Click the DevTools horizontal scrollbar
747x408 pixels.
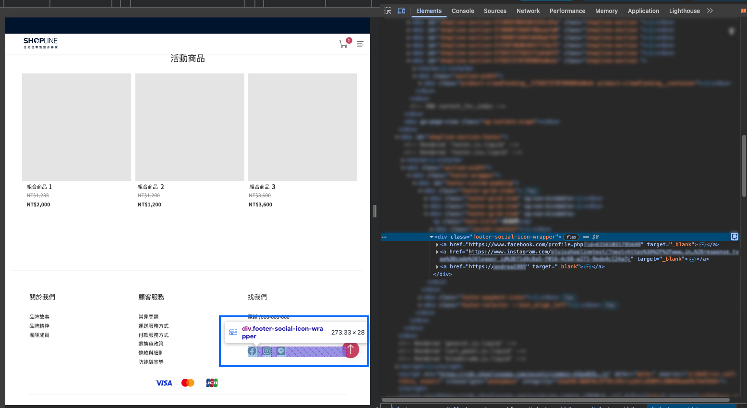pyautogui.click(x=555, y=399)
